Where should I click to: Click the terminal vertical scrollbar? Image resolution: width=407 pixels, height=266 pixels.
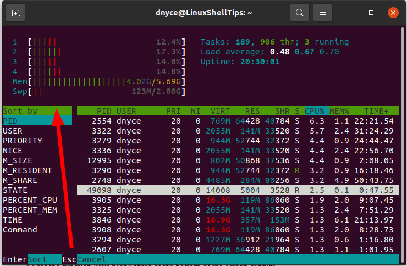tap(403, 144)
